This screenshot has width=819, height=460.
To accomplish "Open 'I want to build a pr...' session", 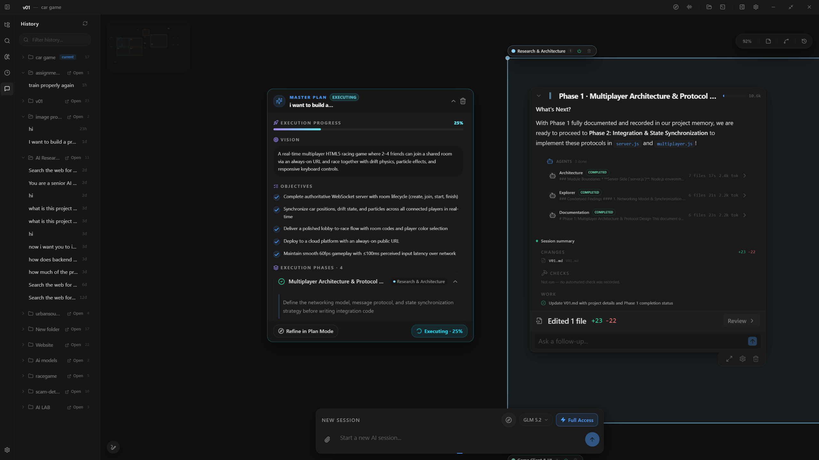I will [x=57, y=142].
